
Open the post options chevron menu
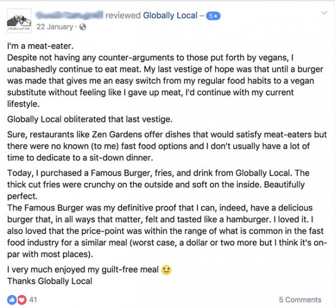pos(324,13)
